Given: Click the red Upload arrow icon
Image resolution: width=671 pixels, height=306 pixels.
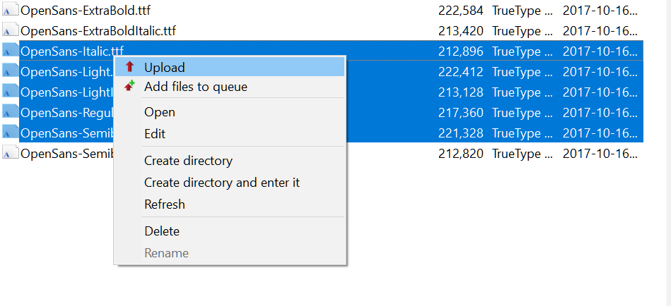Looking at the screenshot, I should pos(129,67).
